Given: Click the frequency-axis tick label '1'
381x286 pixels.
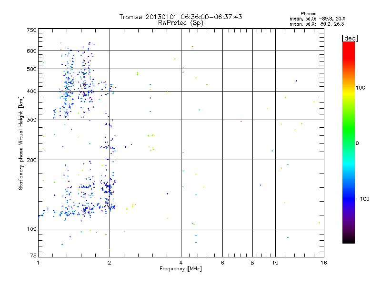Looking at the screenshot, I should pos(38,263).
